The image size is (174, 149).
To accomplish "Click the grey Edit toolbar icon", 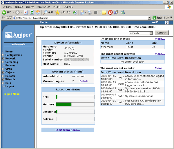I will [96, 12].
